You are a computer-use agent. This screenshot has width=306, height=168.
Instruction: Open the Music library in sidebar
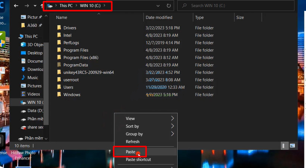[32, 78]
